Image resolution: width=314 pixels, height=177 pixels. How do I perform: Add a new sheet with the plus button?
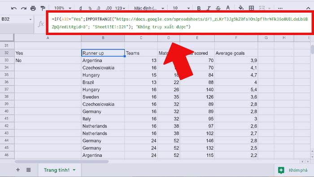(18, 170)
